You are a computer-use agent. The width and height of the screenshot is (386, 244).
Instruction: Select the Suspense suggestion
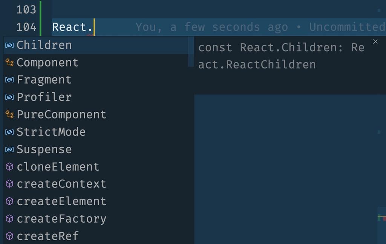coord(43,149)
